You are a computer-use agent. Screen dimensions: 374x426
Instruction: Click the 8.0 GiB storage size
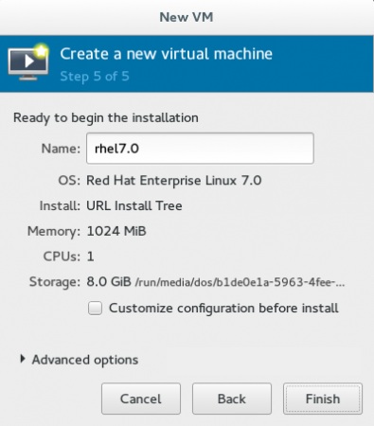pyautogui.click(x=109, y=281)
